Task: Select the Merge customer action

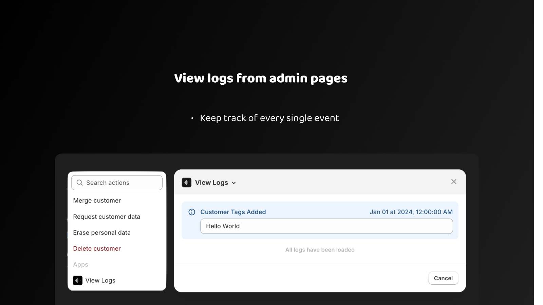Action: coord(97,200)
